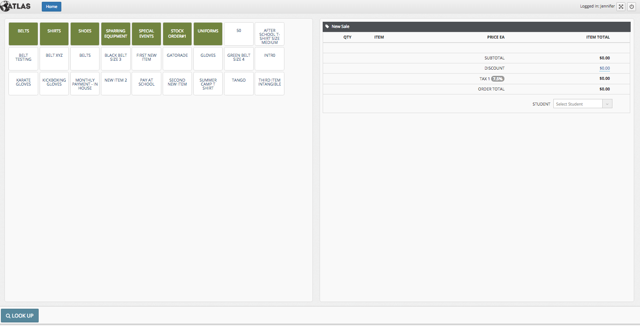This screenshot has height=326, width=640.
Task: Open Sparring Equipment category
Action: (116, 34)
